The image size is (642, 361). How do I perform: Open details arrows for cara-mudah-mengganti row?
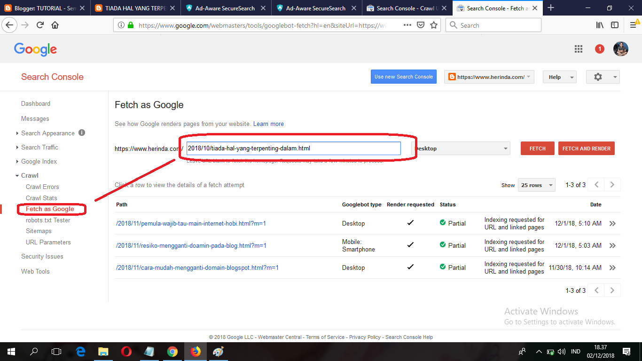612,268
